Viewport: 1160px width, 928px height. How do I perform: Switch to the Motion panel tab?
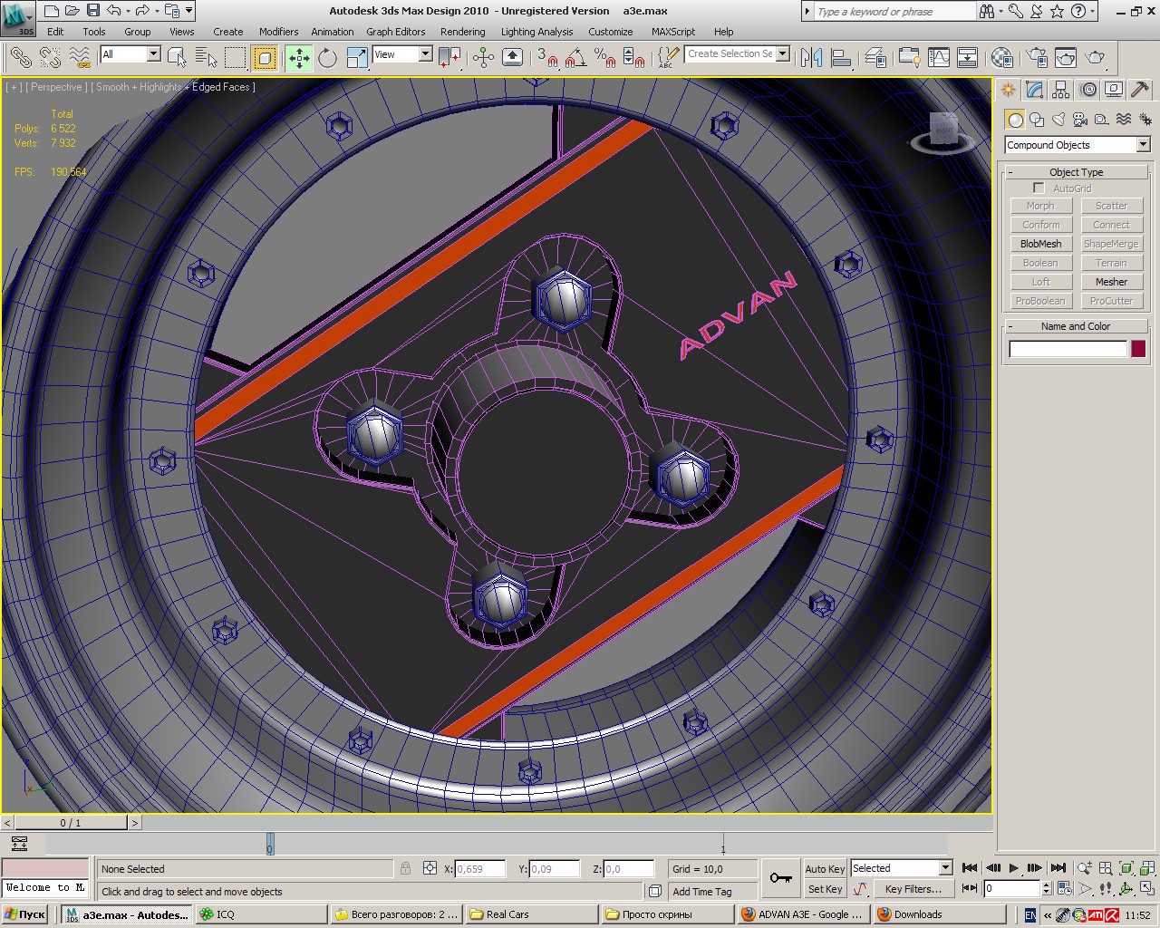[1088, 90]
